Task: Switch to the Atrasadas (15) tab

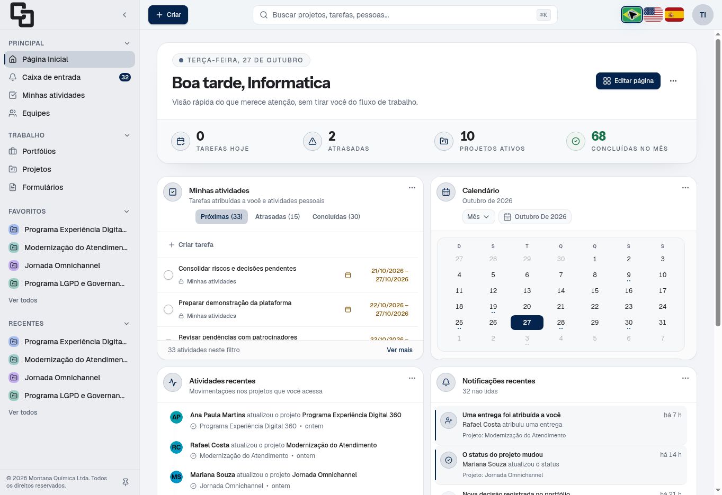Action: click(x=278, y=217)
